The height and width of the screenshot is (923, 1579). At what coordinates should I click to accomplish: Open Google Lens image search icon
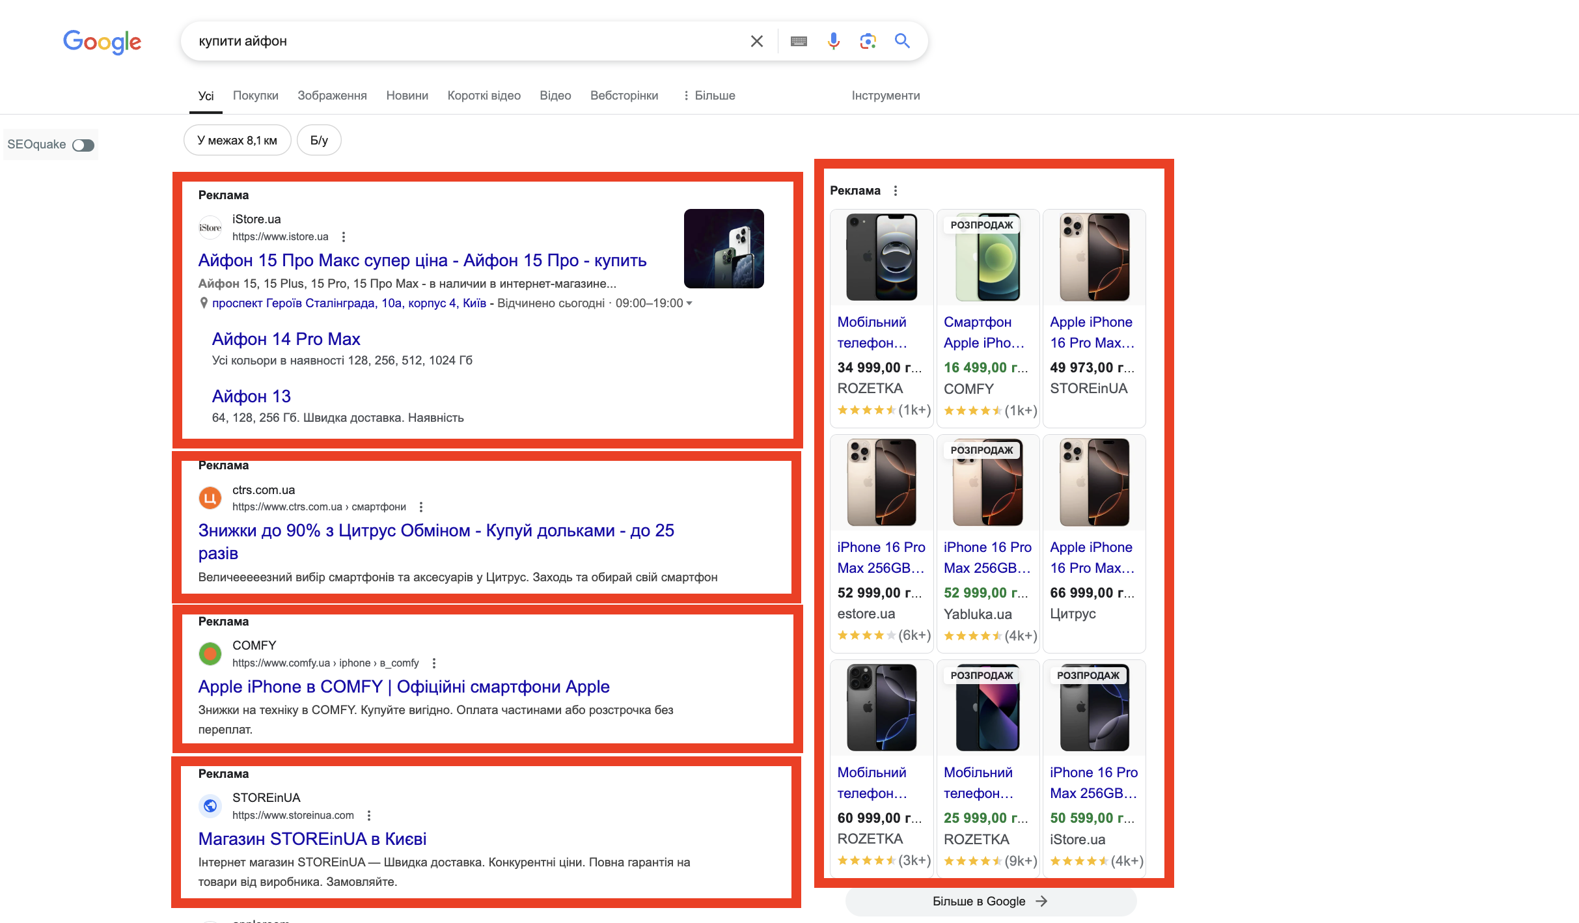click(868, 41)
